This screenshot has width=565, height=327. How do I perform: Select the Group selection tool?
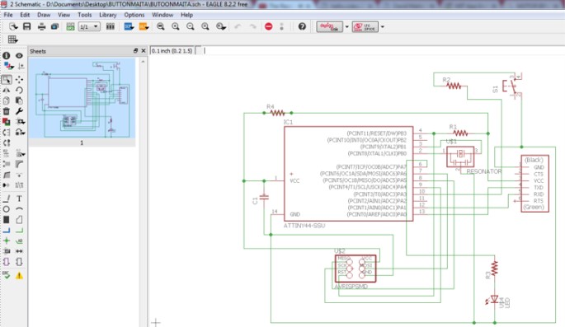[7, 80]
